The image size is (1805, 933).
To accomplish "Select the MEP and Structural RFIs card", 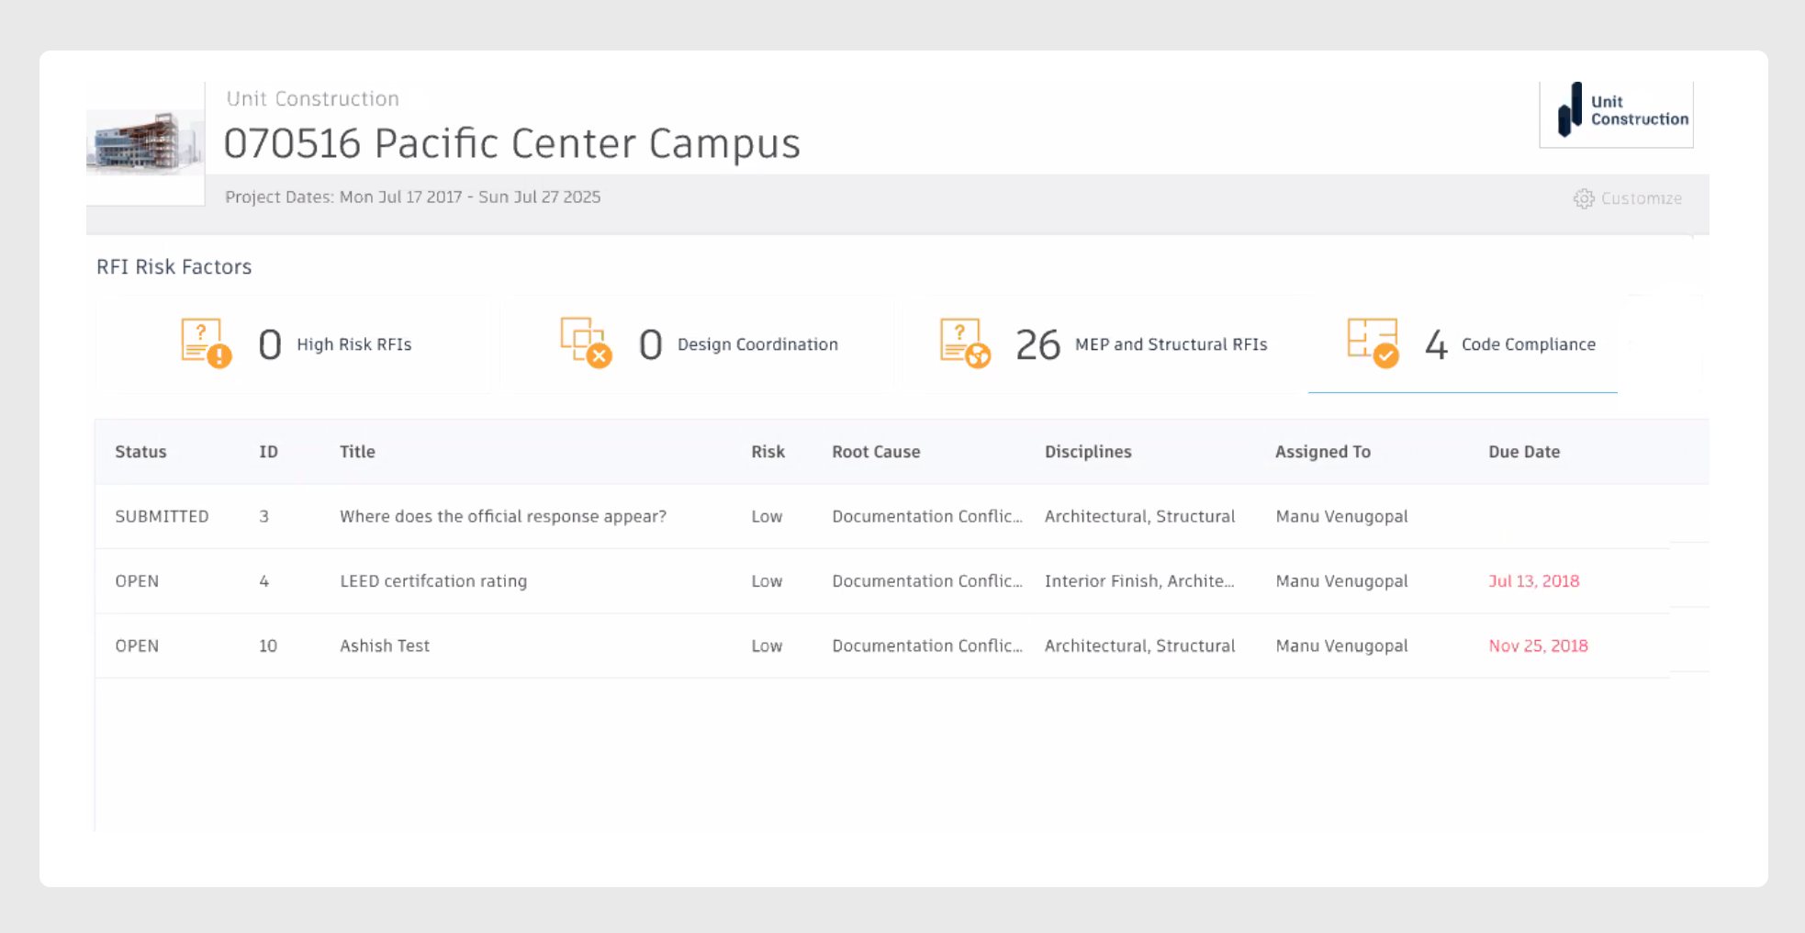I will pos(1102,344).
